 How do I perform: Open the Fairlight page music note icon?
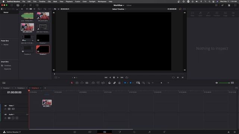pos(149,132)
